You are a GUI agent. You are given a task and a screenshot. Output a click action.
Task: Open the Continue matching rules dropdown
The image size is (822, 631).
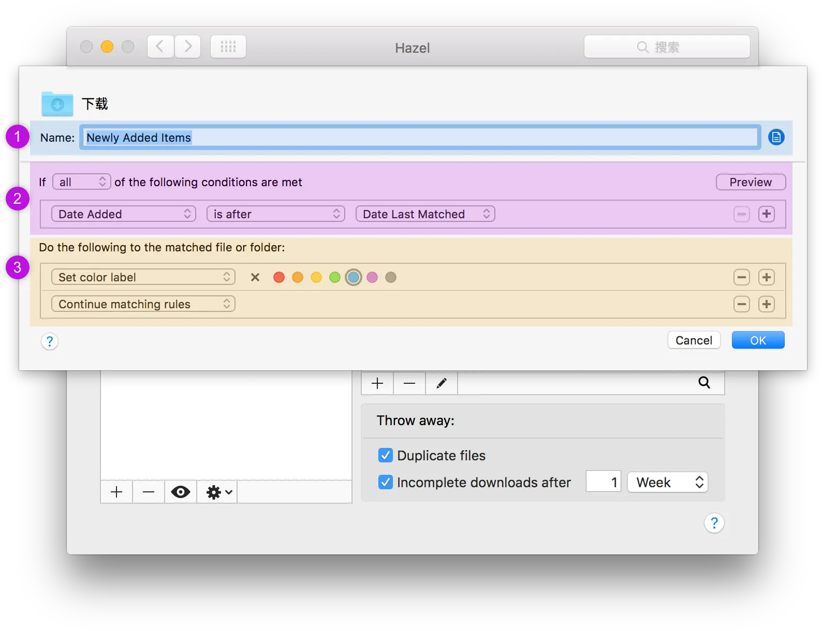click(x=143, y=304)
